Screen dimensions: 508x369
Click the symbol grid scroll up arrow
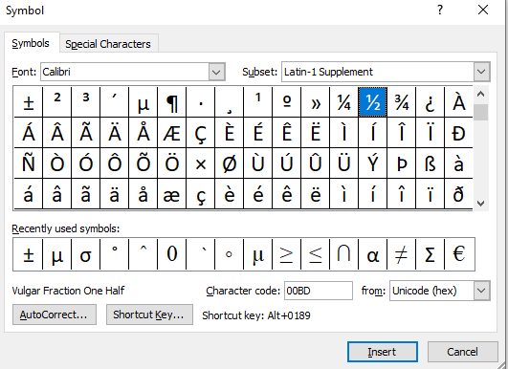point(481,95)
